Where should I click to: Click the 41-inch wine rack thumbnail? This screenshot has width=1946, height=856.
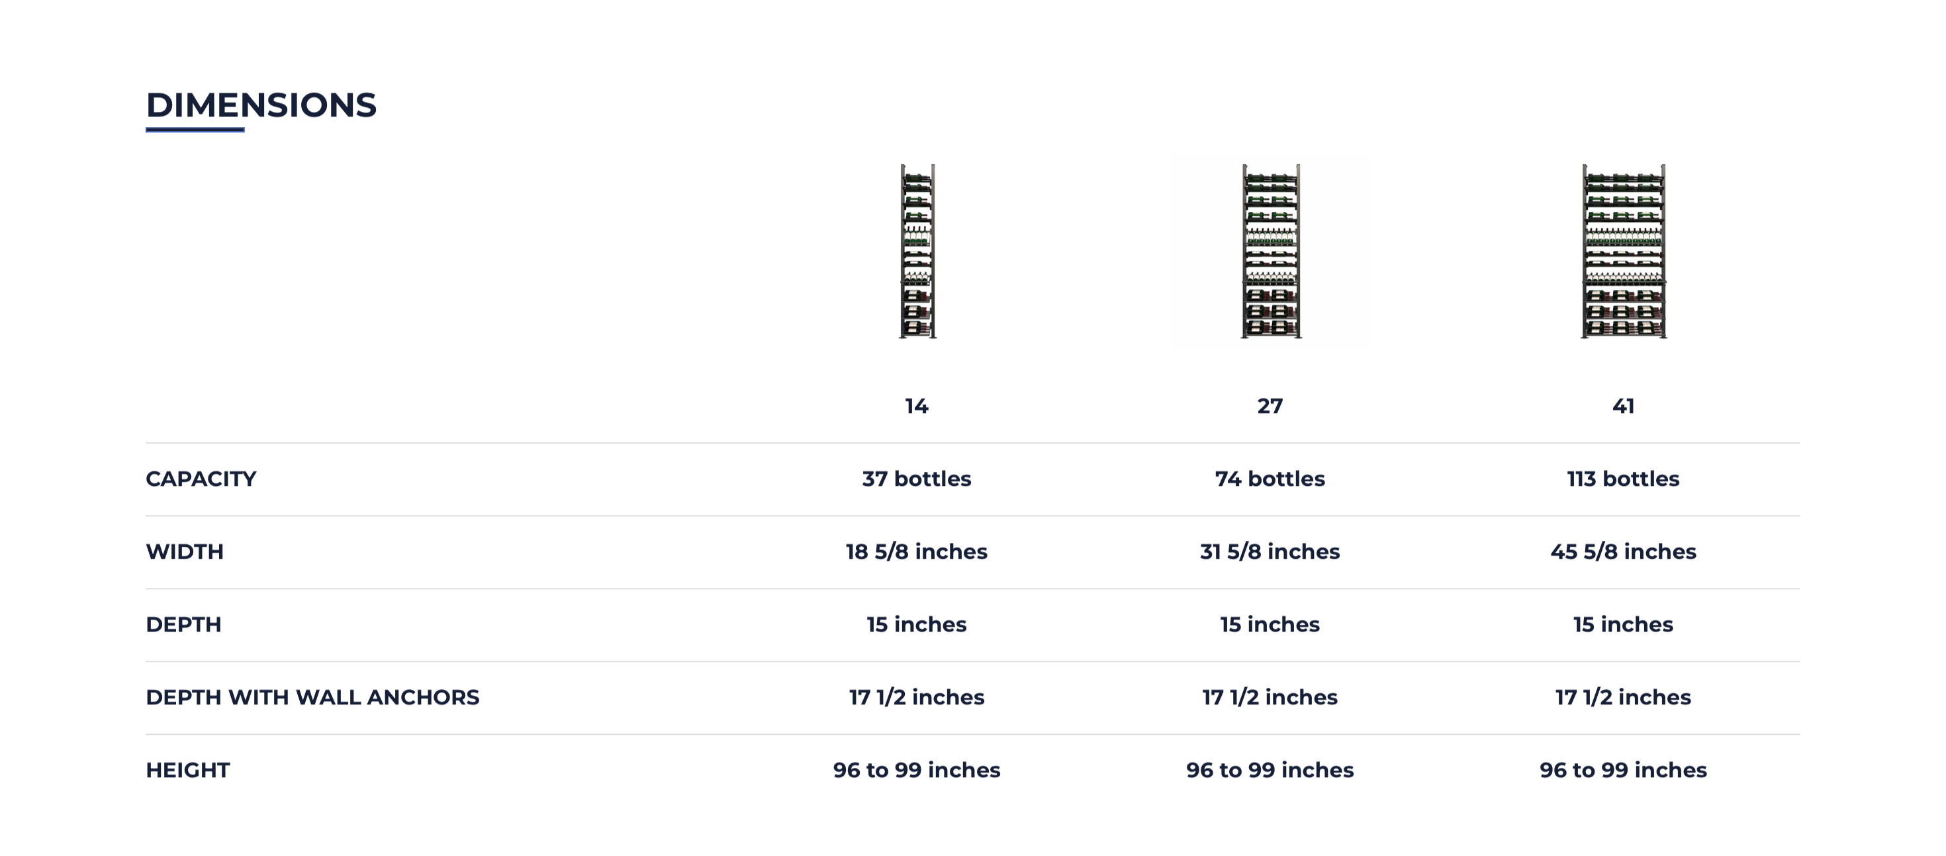click(1624, 251)
